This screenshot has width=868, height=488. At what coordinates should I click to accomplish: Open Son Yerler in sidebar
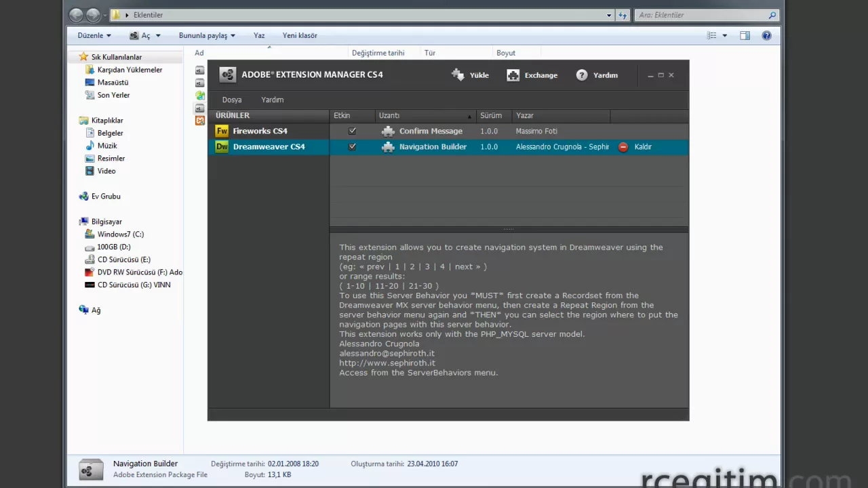[x=113, y=95]
